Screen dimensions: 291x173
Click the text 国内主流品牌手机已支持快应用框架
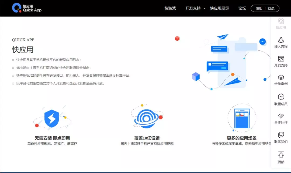pyautogui.click(x=147, y=144)
